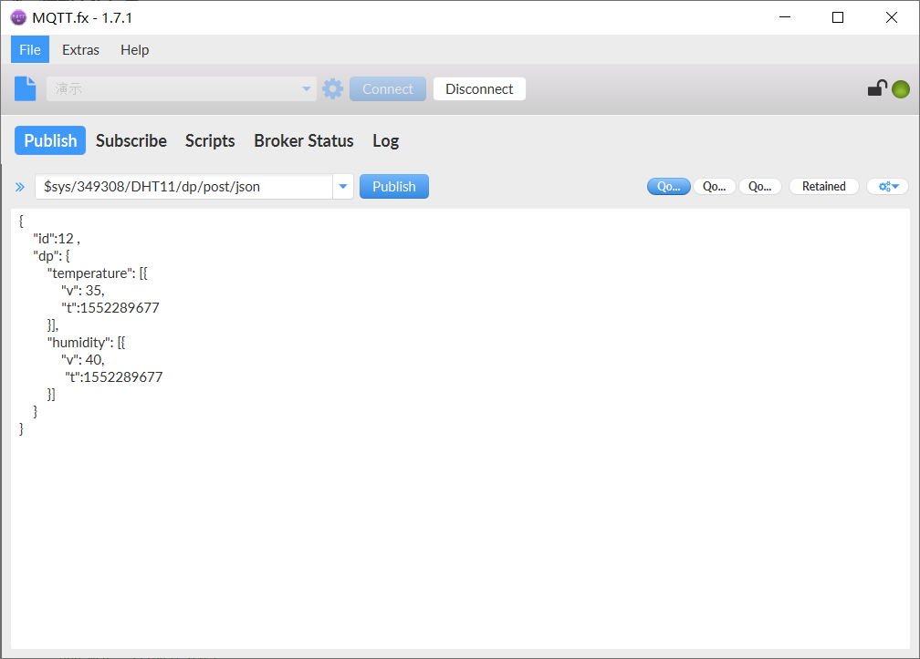Open the Extras menu

pos(81,50)
